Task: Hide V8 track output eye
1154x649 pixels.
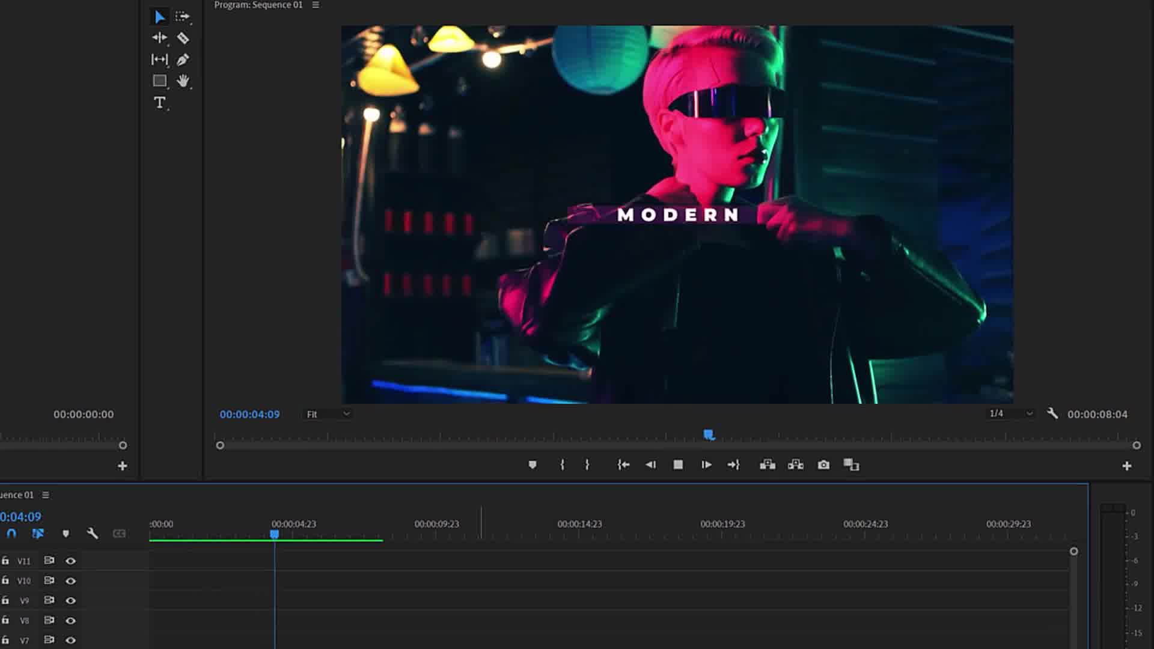Action: tap(70, 620)
